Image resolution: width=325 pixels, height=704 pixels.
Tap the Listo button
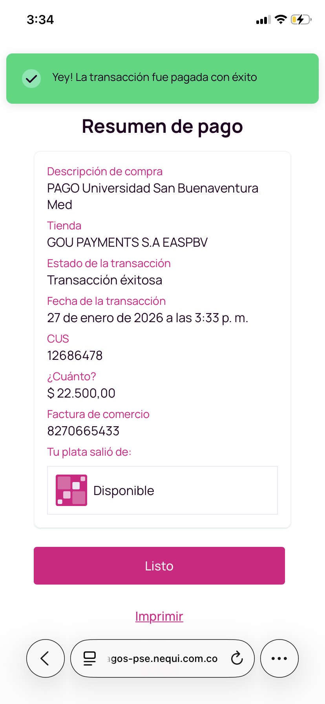tap(159, 566)
